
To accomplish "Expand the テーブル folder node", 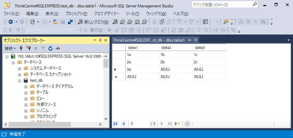I will tap(26, 92).
